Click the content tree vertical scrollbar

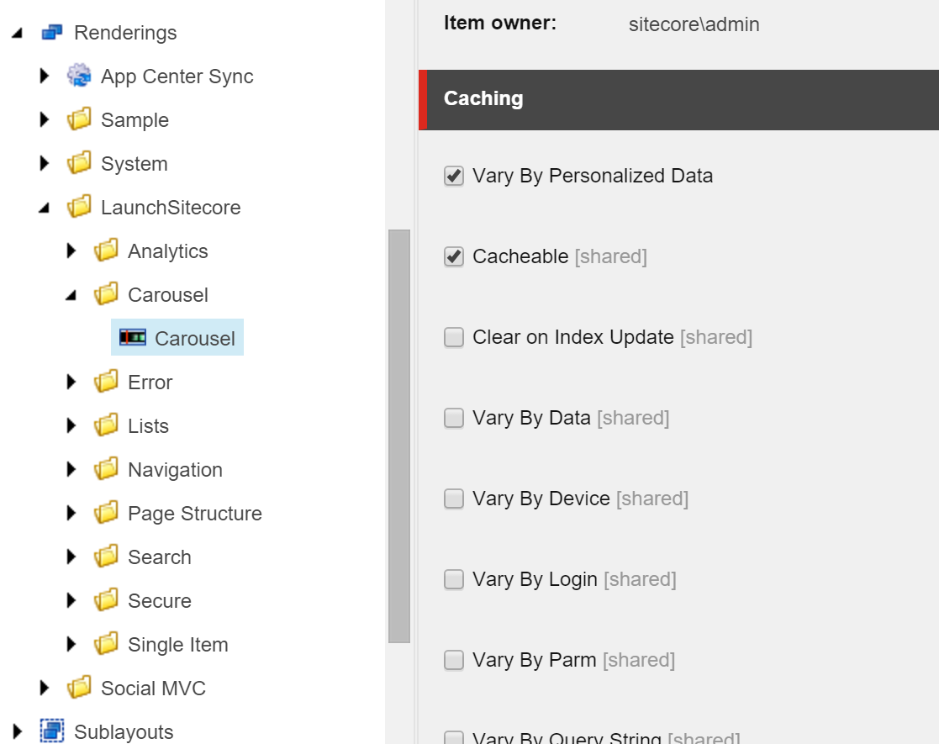pyautogui.click(x=398, y=436)
